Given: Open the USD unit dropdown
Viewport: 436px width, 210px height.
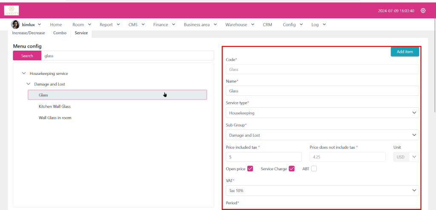Looking at the screenshot, I should (x=405, y=157).
